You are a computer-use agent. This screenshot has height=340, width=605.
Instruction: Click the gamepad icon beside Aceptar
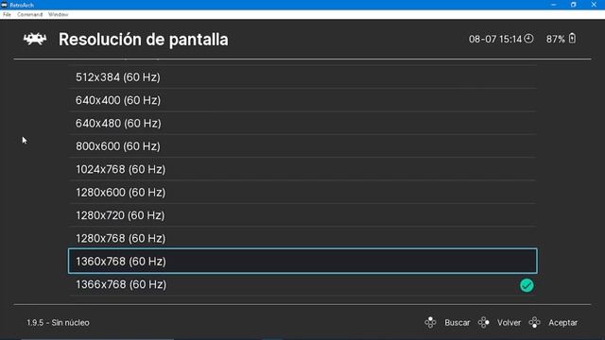(x=534, y=322)
